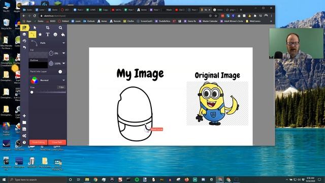
Task: Open the zoom bookmark
Action: point(76,21)
